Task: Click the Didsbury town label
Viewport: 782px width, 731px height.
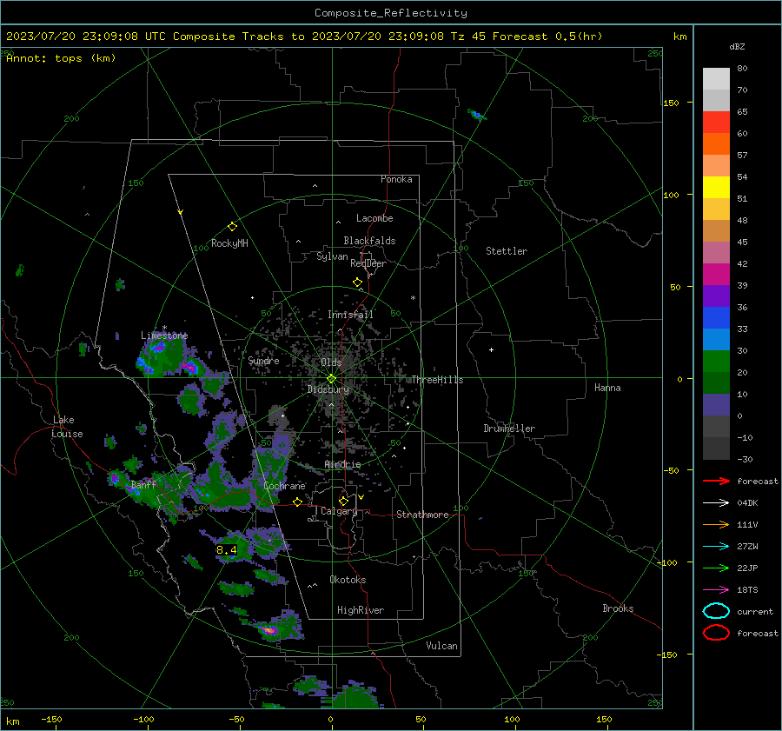Action: (328, 389)
